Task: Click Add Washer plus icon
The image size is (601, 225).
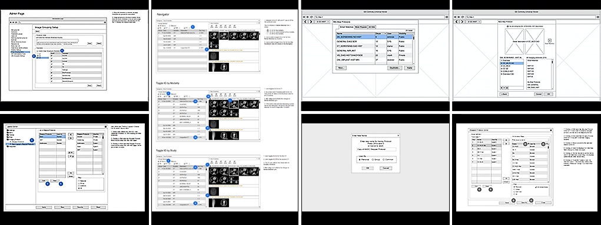Action: click(x=550, y=40)
